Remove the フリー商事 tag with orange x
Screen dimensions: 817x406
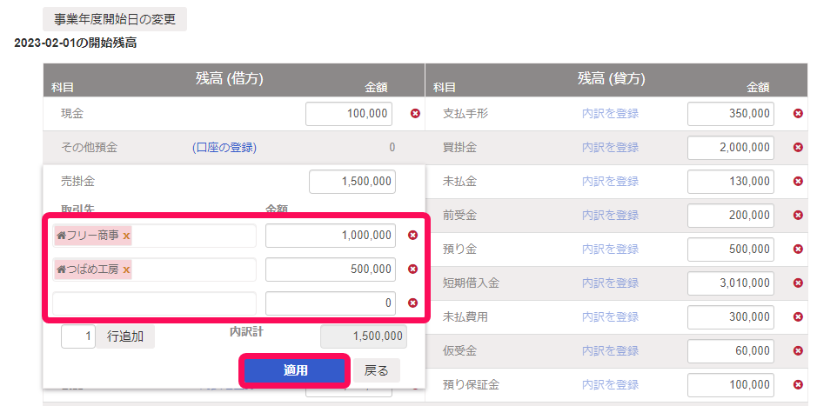(x=127, y=236)
